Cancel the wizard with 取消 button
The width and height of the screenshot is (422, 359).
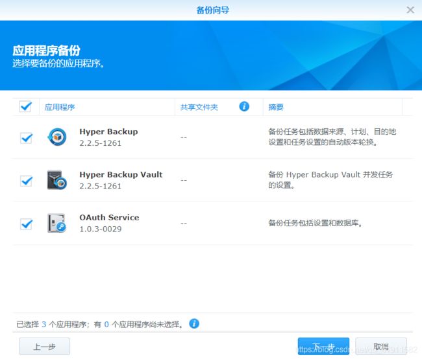tap(381, 347)
